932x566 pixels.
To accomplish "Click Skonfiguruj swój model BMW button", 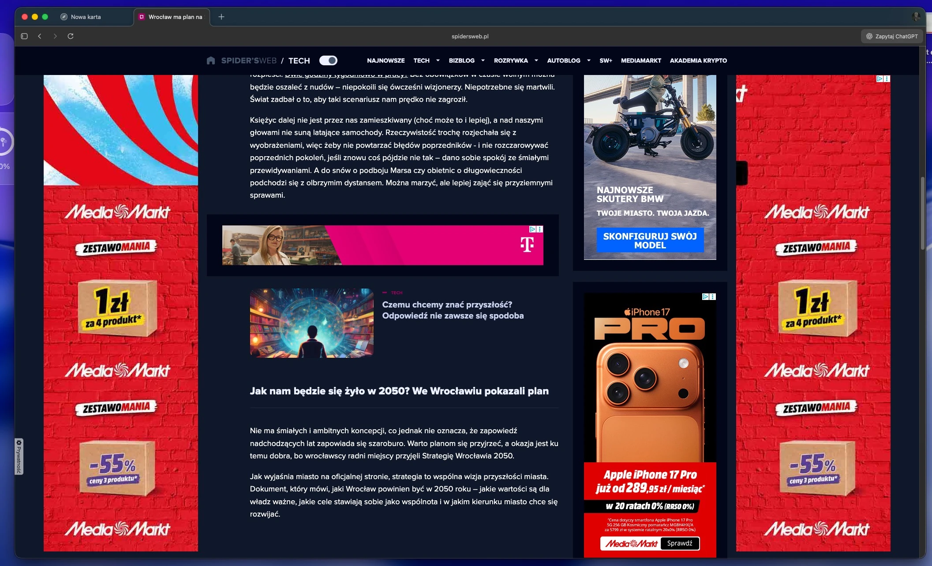I will tap(650, 240).
